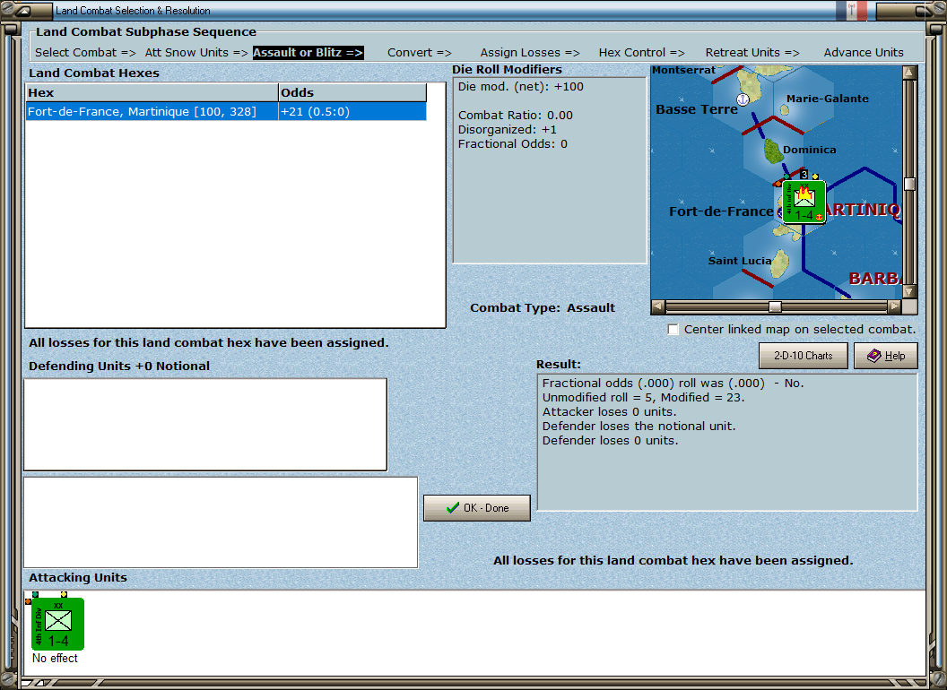The image size is (947, 690).
Task: Click the Fractional Odds: 0 modifier line
Action: pyautogui.click(x=513, y=144)
